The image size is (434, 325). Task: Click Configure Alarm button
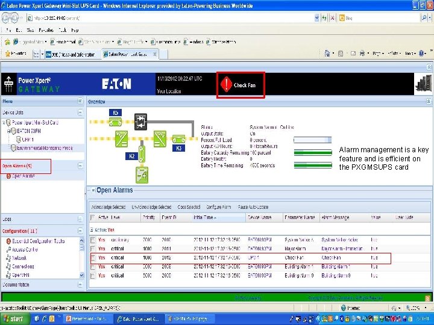[x=218, y=207]
